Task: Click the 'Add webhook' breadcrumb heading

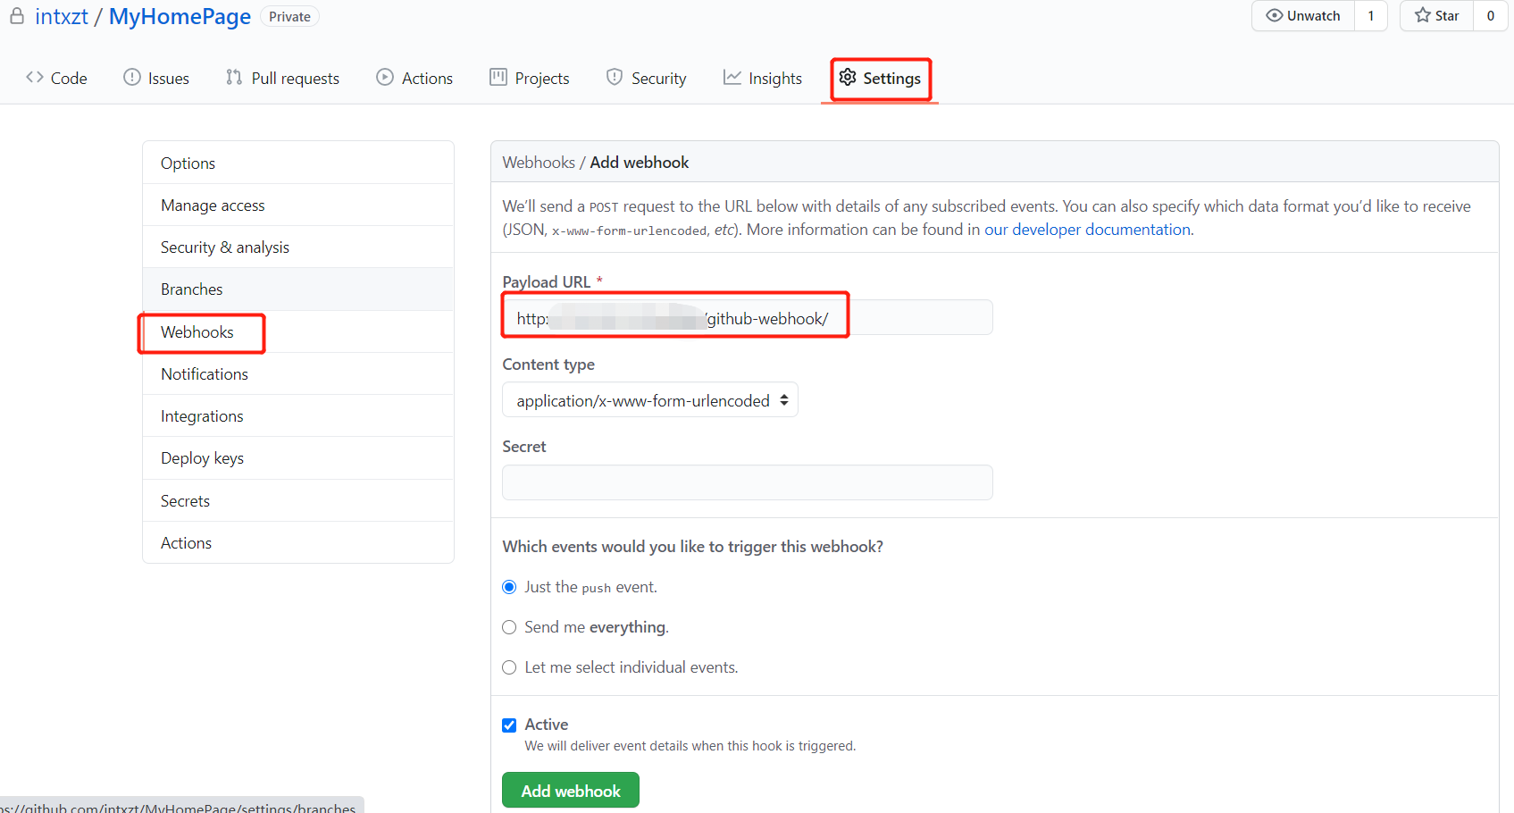Action: [x=640, y=163]
